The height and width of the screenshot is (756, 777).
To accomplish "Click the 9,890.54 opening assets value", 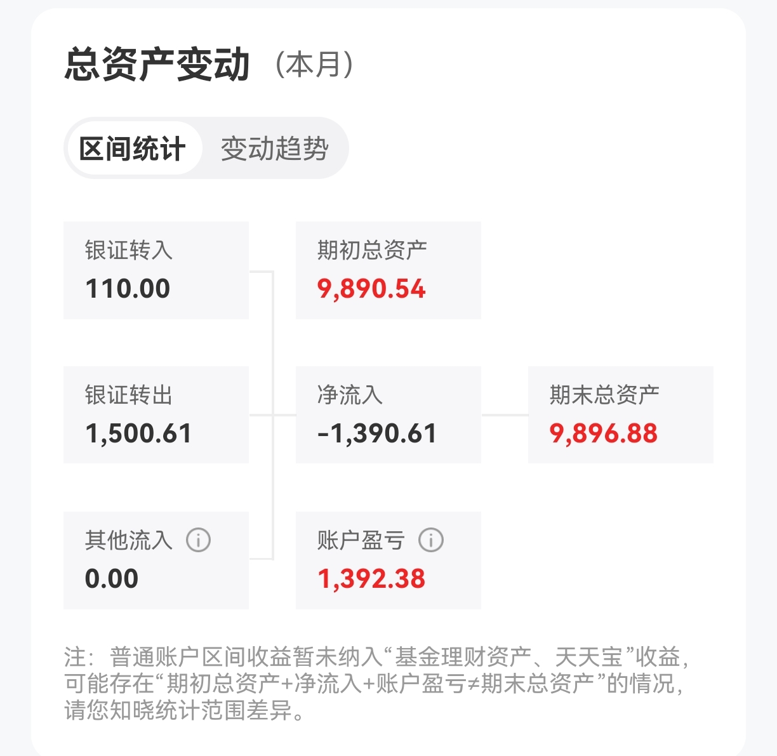I will coord(371,289).
